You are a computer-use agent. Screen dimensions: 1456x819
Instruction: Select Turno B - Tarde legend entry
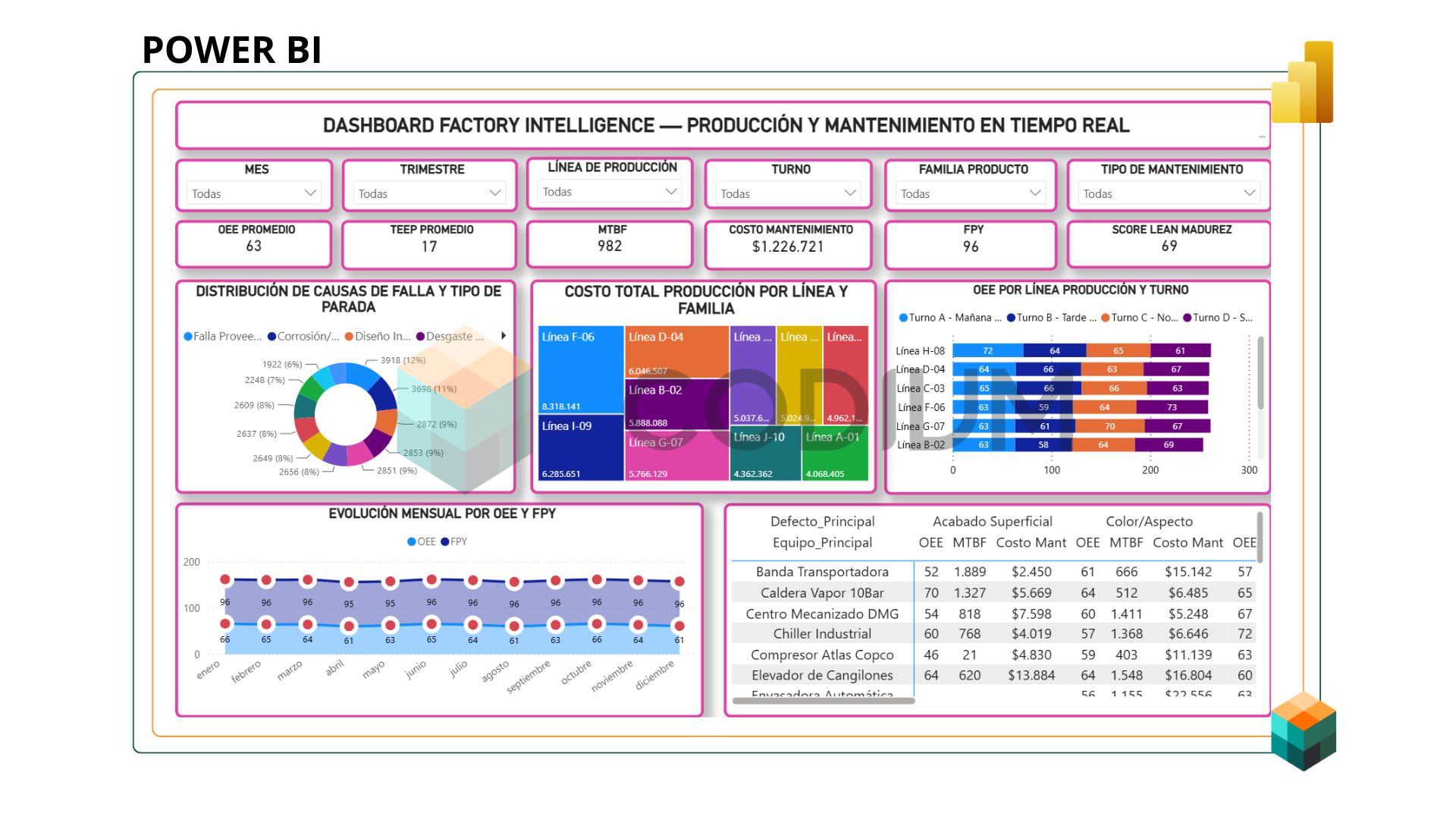coord(1051,318)
